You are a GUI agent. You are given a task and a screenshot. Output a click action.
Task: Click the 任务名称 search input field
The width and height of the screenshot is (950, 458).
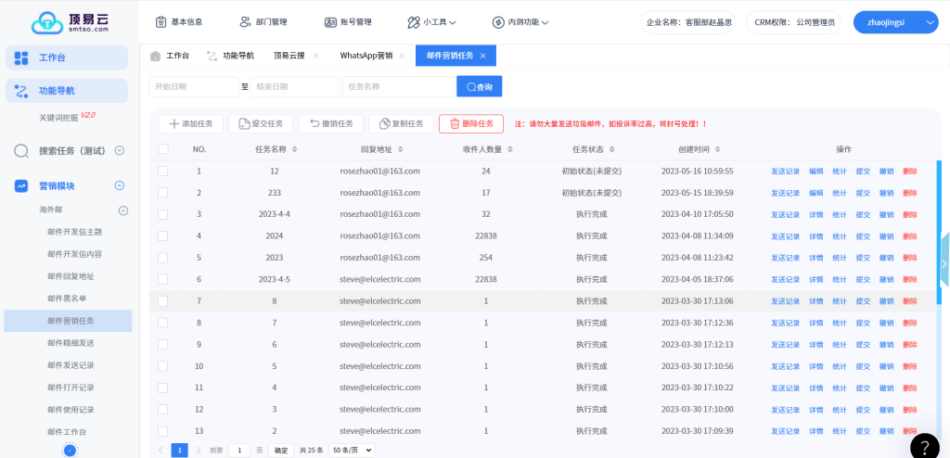(x=397, y=86)
